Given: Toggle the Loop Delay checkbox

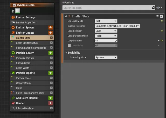Looking at the screenshot, I should click(x=69, y=45).
